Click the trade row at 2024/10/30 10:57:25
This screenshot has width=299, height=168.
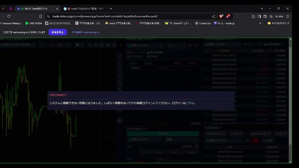[246, 74]
